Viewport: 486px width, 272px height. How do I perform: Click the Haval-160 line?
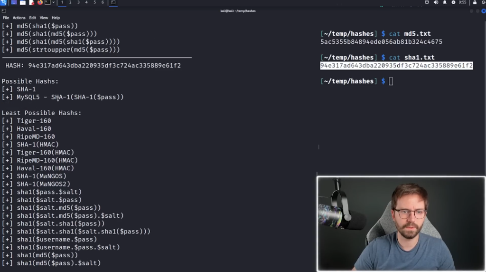tap(27, 129)
